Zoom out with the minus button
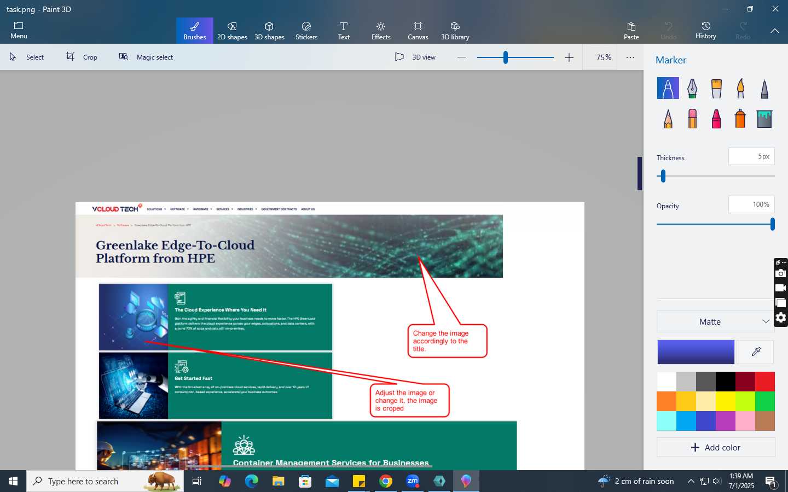The image size is (788, 492). pyautogui.click(x=461, y=57)
